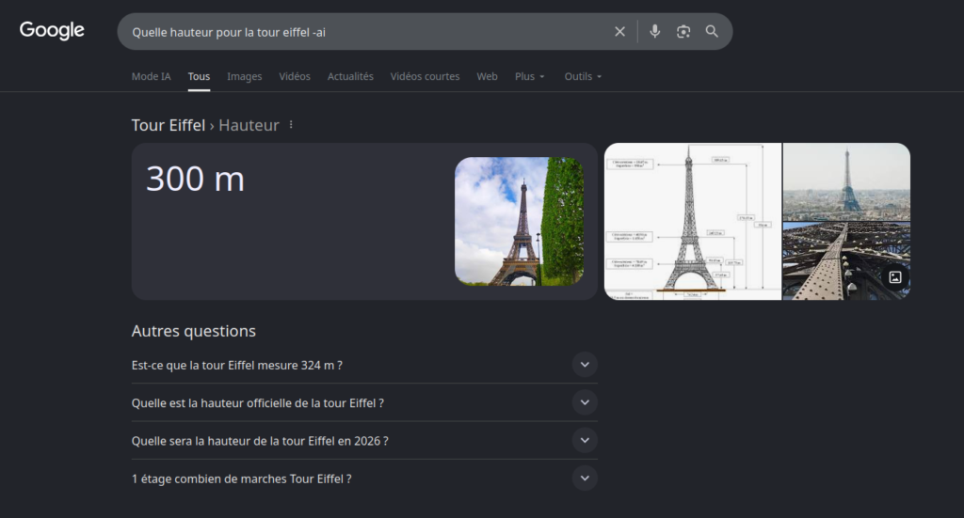Click question 'Est-ce que la tour Eiffel mesure 324 m ?'
964x518 pixels.
tap(236, 365)
